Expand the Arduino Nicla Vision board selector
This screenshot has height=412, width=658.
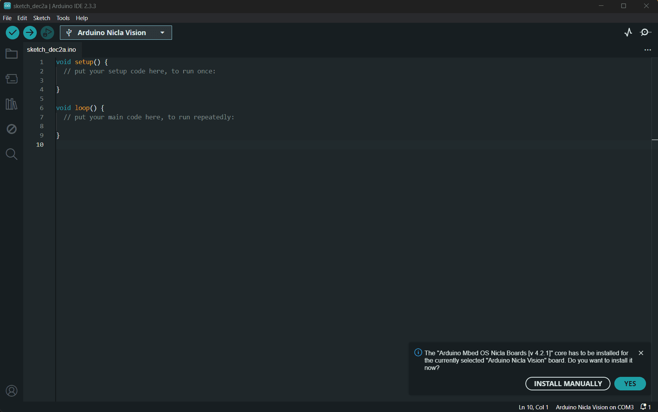[116, 33]
